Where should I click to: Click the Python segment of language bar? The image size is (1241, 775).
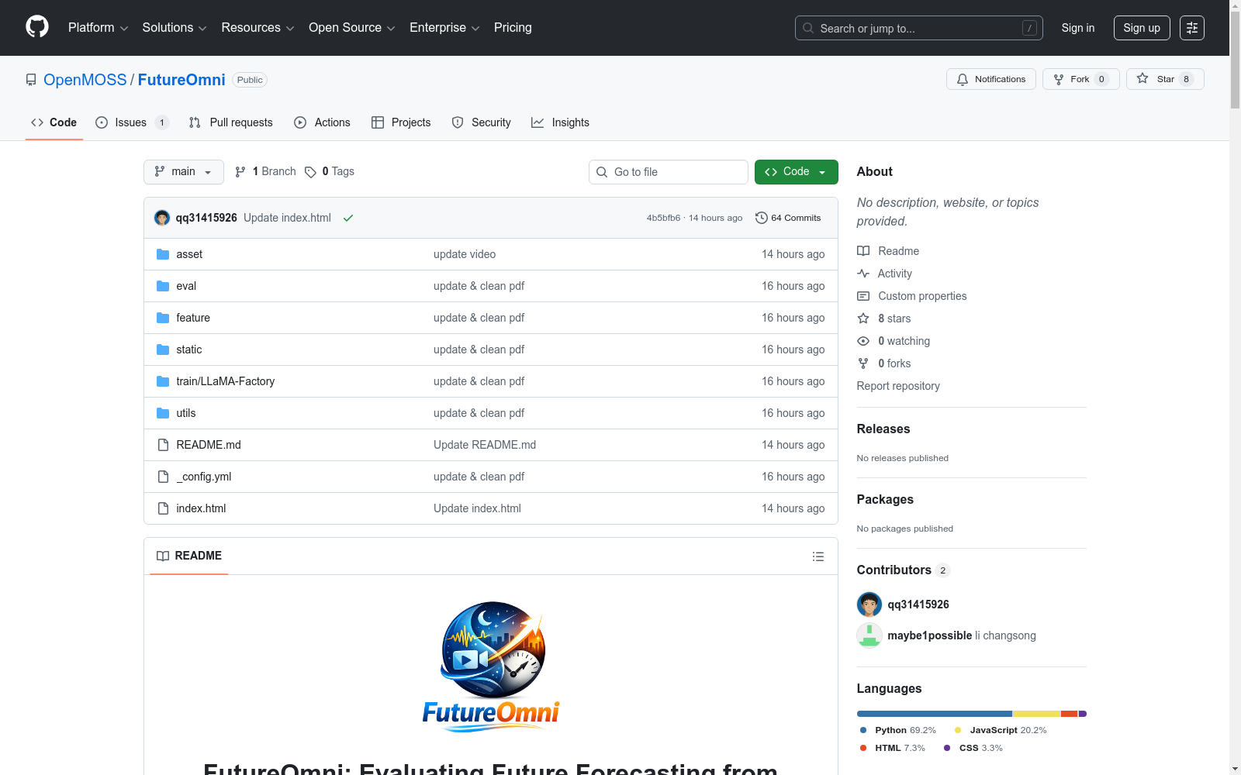click(935, 714)
